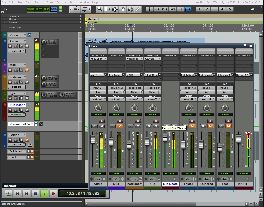Toggle loop playback in Transport

coord(8,194)
